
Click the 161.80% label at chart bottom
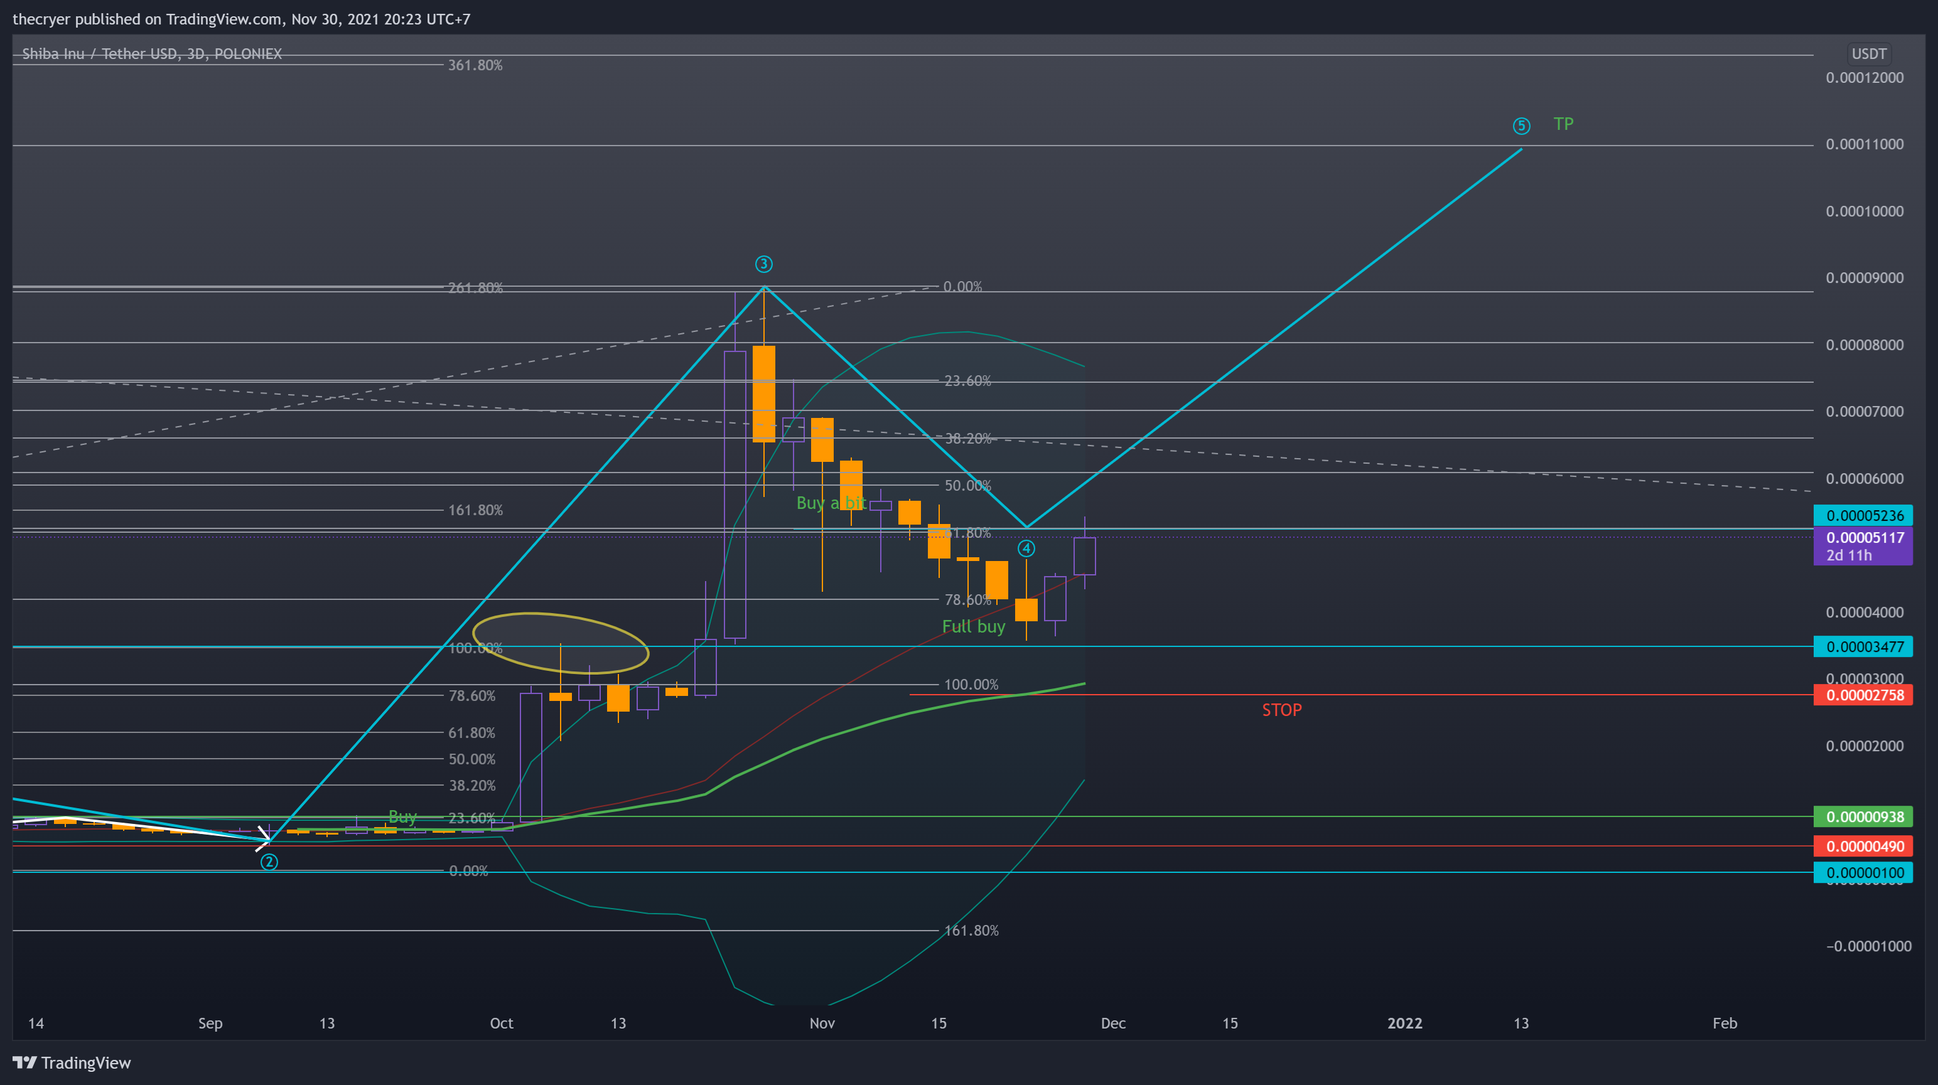tap(971, 930)
